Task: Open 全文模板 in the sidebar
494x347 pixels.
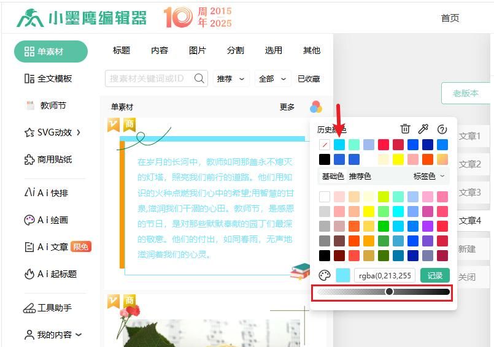Action: (x=48, y=78)
